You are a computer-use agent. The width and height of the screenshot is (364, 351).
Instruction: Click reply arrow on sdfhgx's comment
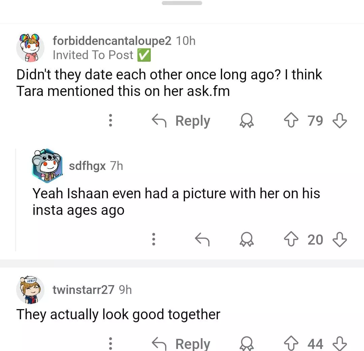[x=202, y=240]
